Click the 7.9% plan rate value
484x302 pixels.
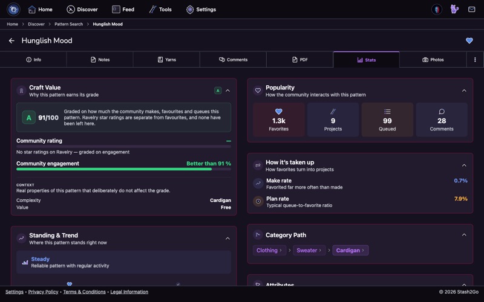click(460, 199)
